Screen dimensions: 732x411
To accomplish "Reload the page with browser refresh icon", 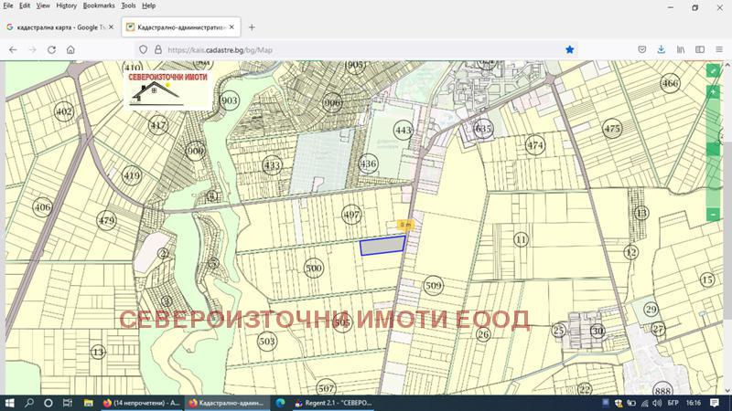I will [51, 49].
